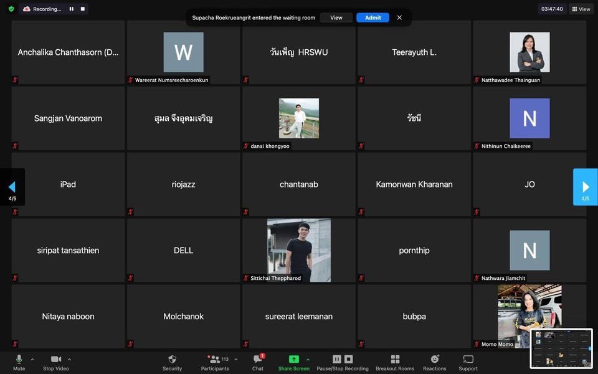
Task: Open the Security options icon
Action: click(x=172, y=360)
